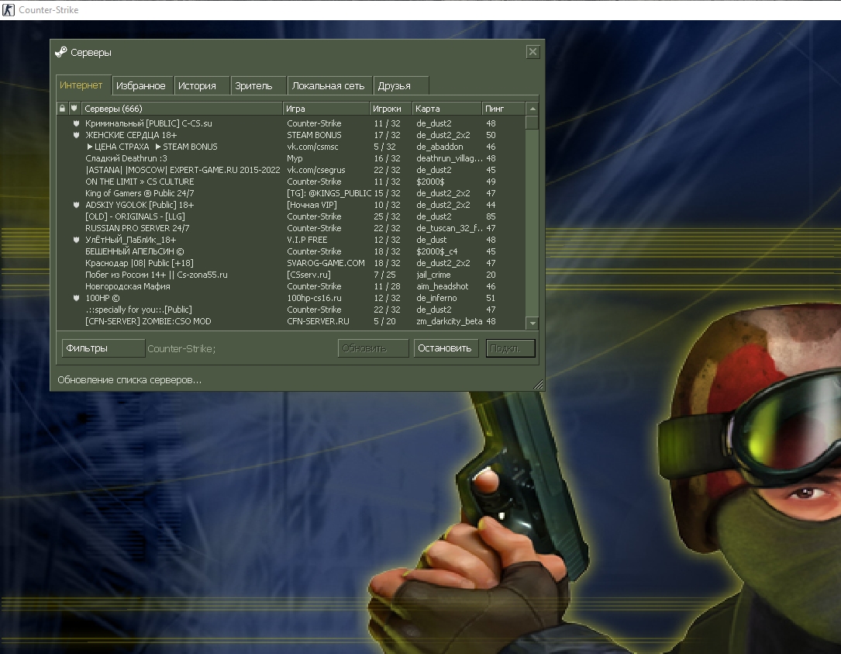Select server ЖЕНСКИЕ СЕРДЦА 18+
Image resolution: width=841 pixels, height=654 pixels.
click(x=291, y=135)
